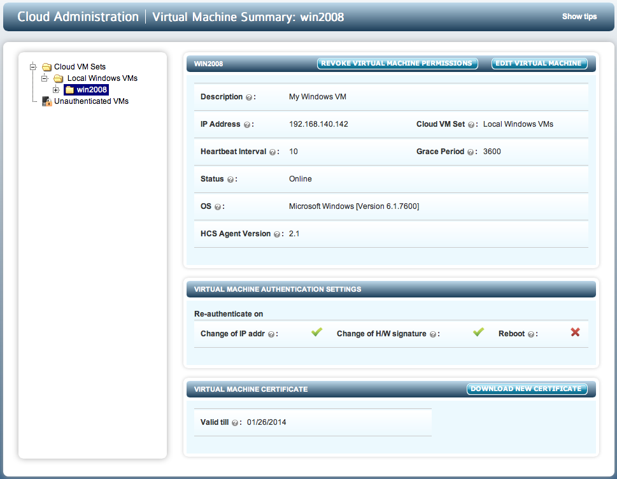The image size is (617, 479).
Task: Click help icon next to Valid till
Action: tap(235, 423)
